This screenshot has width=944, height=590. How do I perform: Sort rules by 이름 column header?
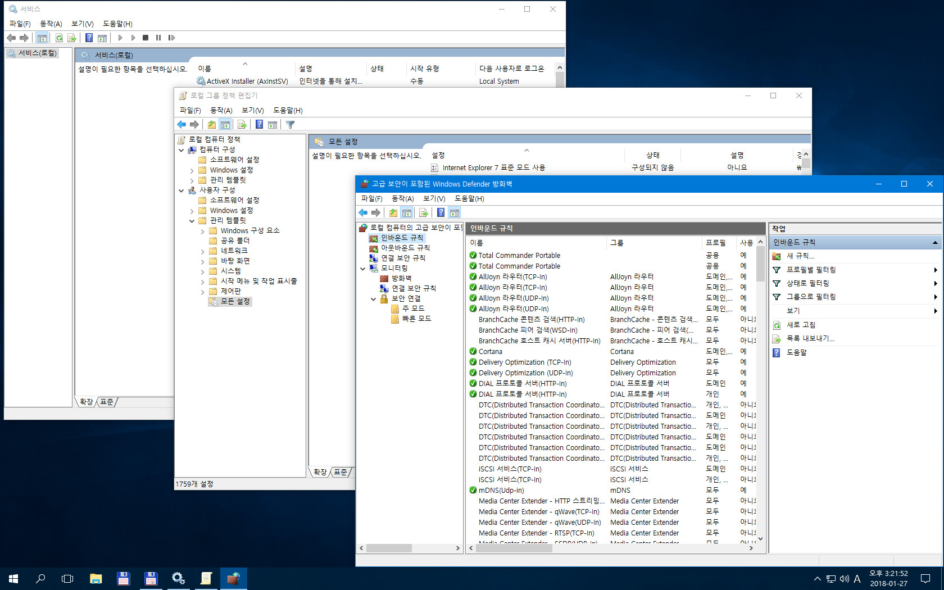537,243
